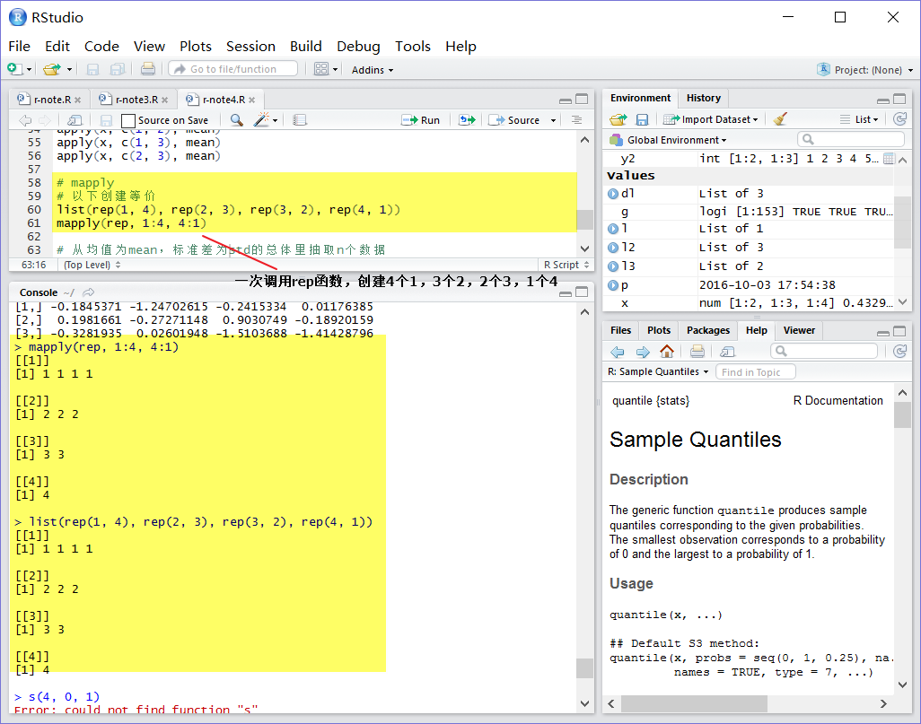Screen dimensions: 921x724
Task: Click the Help pane home icon
Action: (x=667, y=351)
